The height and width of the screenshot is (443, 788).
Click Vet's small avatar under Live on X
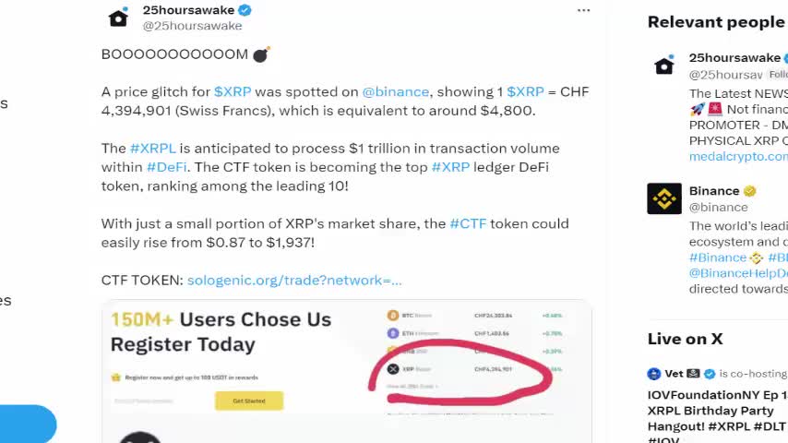point(654,374)
